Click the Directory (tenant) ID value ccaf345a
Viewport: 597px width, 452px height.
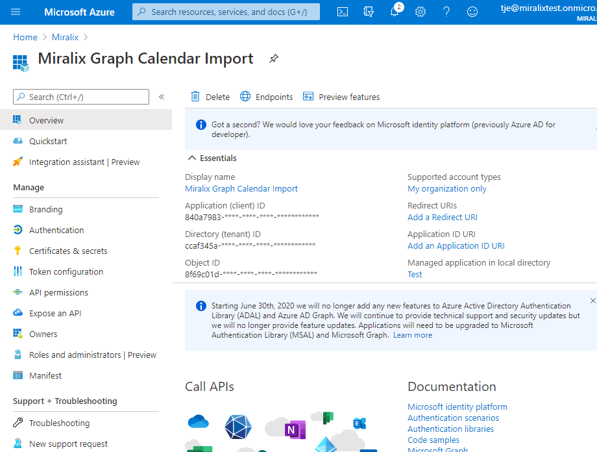[x=250, y=246]
